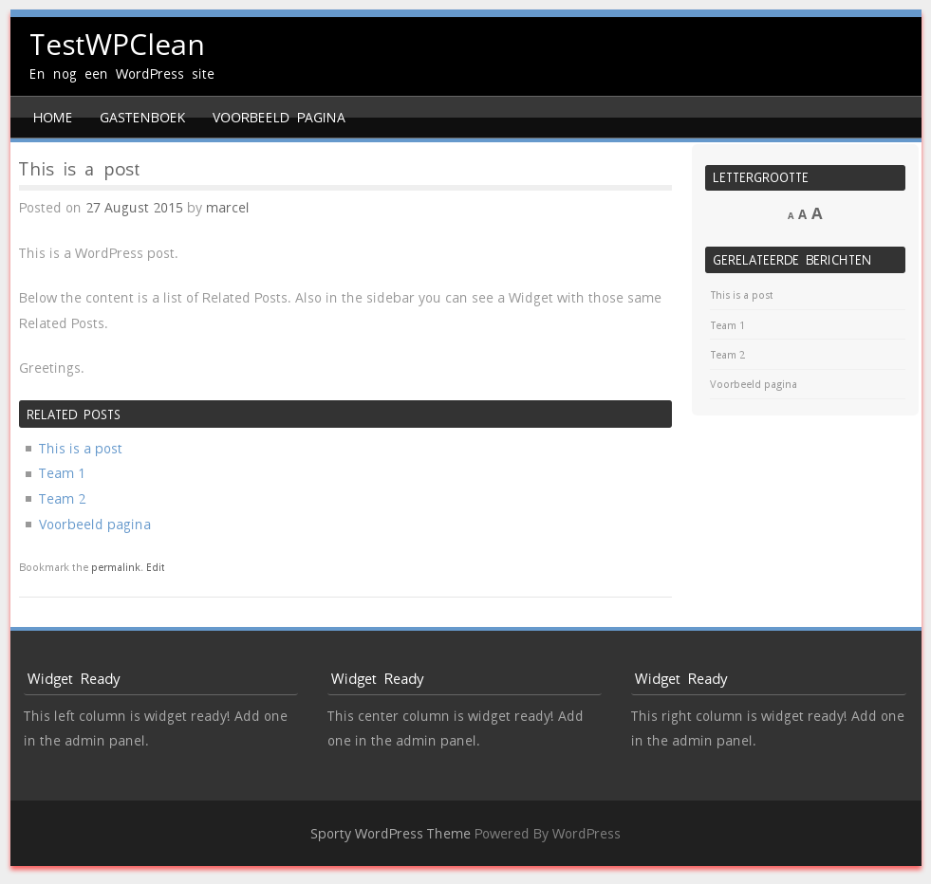Open 'Team 1' in Related Posts list
931x884 pixels.
click(x=62, y=473)
